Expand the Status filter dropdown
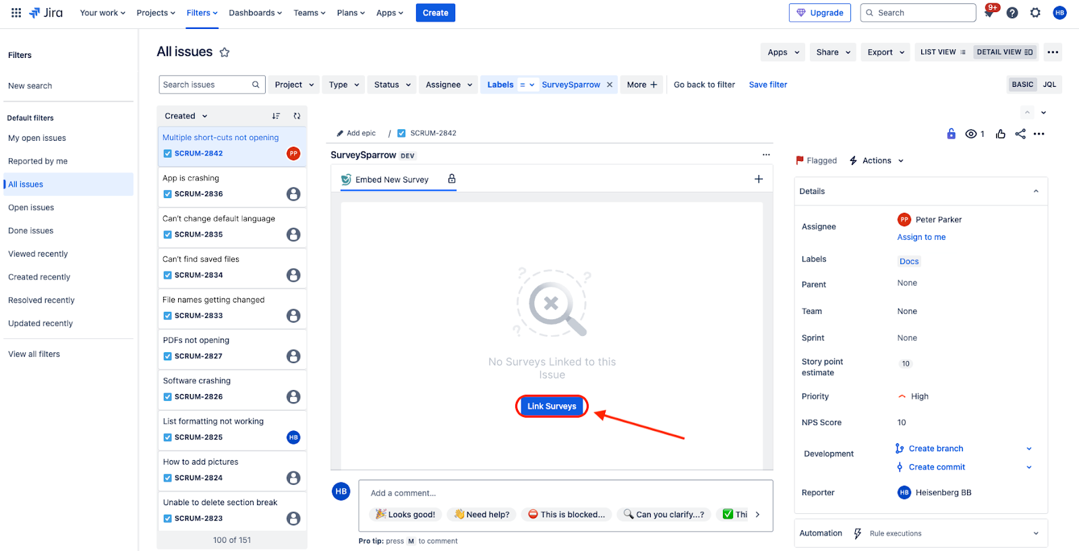 coord(392,85)
